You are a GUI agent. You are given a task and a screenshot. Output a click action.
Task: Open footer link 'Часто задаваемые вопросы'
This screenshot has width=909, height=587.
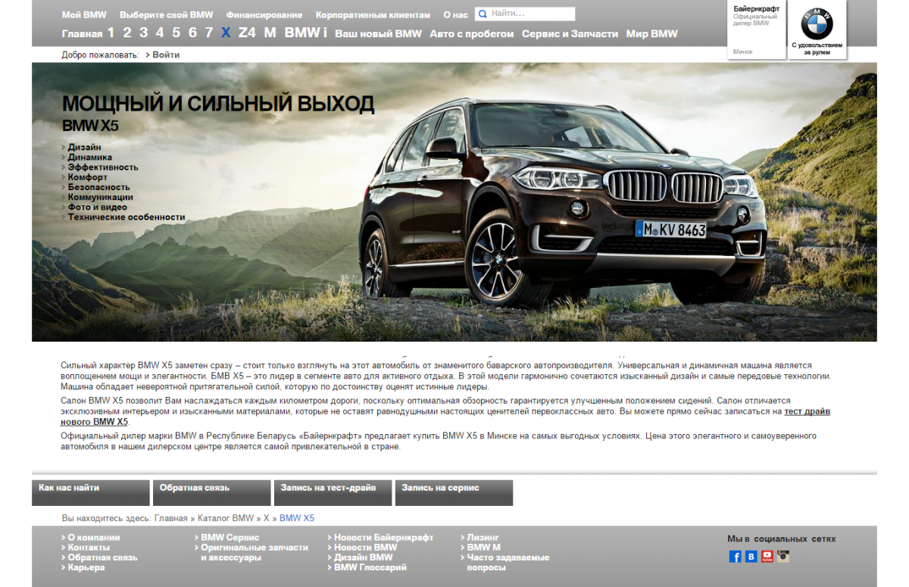click(x=508, y=562)
